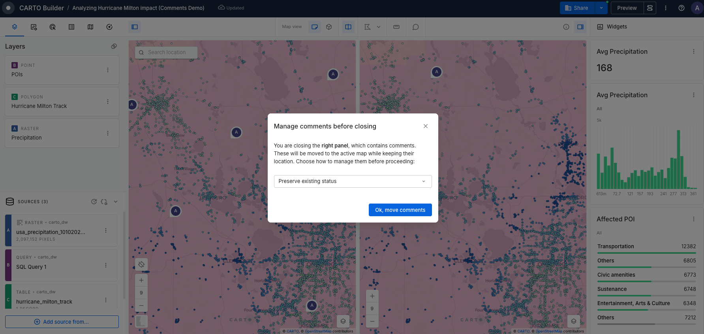This screenshot has width=704, height=334.
Task: Collapse the Sources section chevron
Action: point(116,202)
